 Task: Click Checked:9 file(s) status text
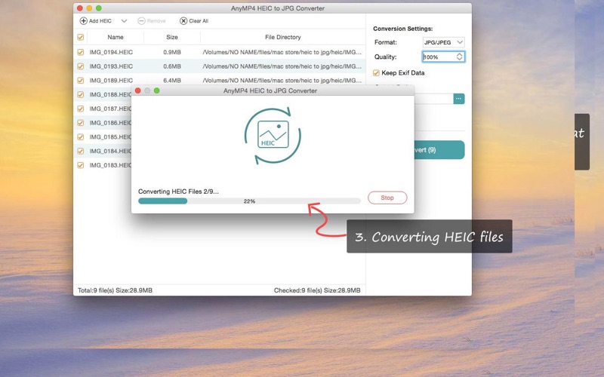click(317, 290)
